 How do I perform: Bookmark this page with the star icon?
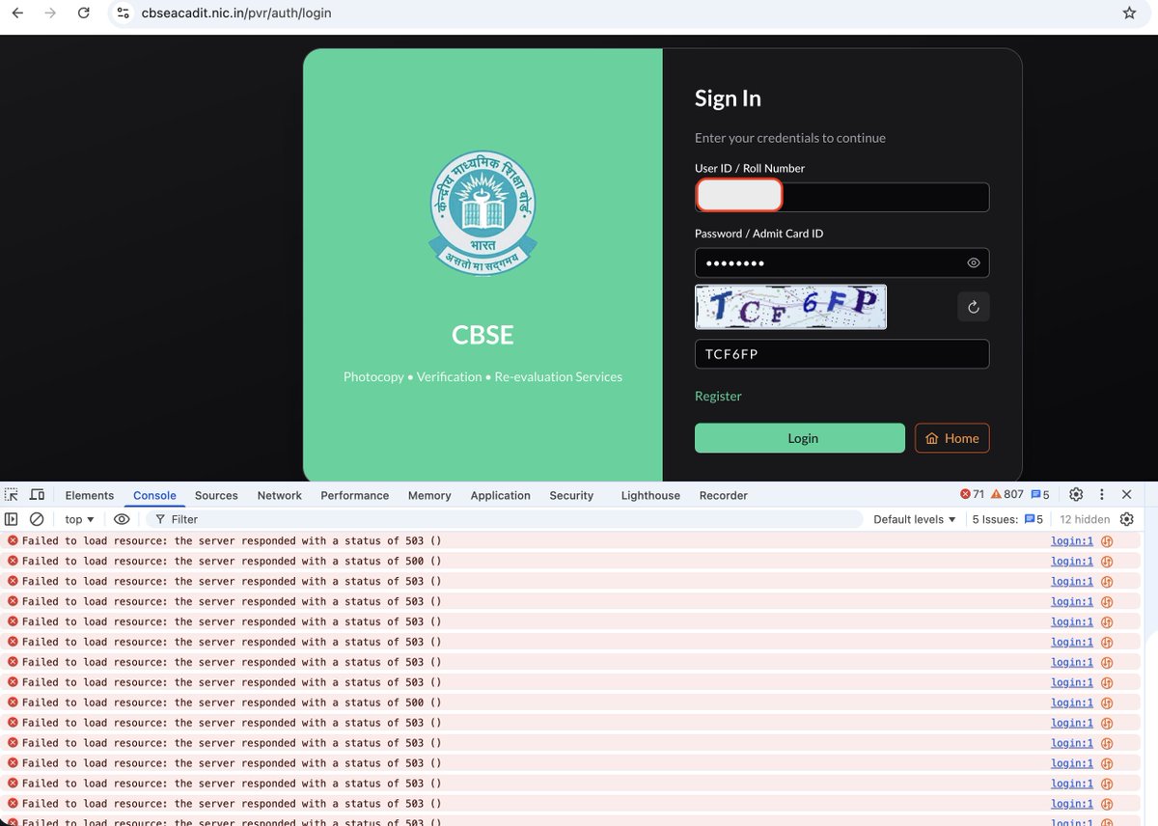[x=1129, y=13]
